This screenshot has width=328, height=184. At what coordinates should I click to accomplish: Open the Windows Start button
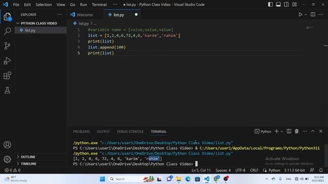coord(102,179)
